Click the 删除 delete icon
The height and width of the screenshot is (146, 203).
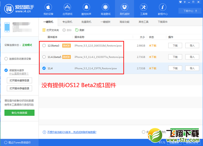(64, 30)
